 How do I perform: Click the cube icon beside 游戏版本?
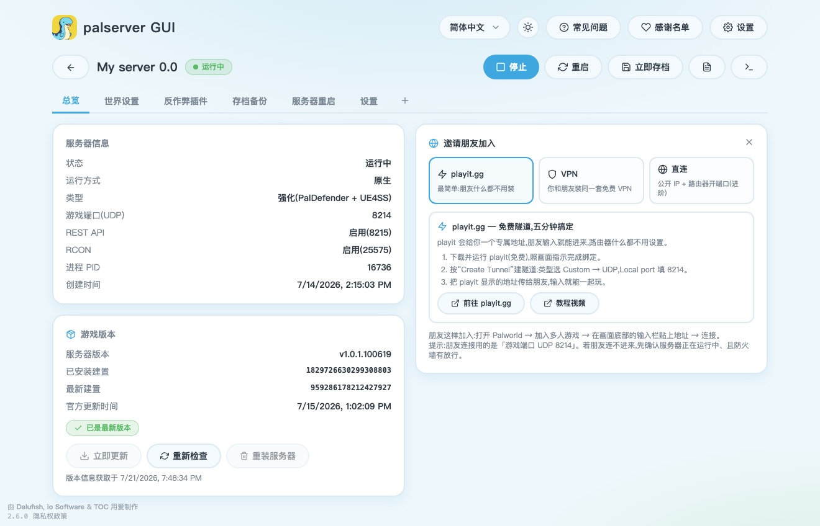[x=71, y=334]
